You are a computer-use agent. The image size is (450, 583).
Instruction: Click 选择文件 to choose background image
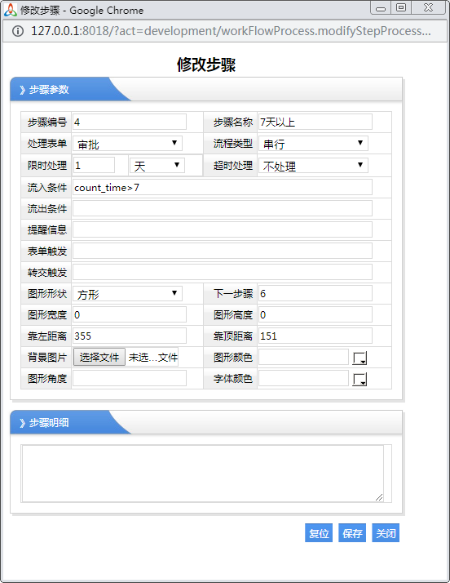point(99,358)
